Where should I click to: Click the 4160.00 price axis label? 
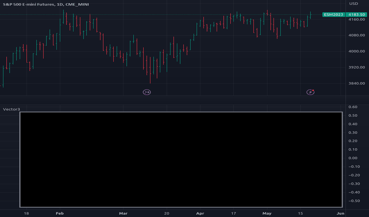click(x=356, y=19)
